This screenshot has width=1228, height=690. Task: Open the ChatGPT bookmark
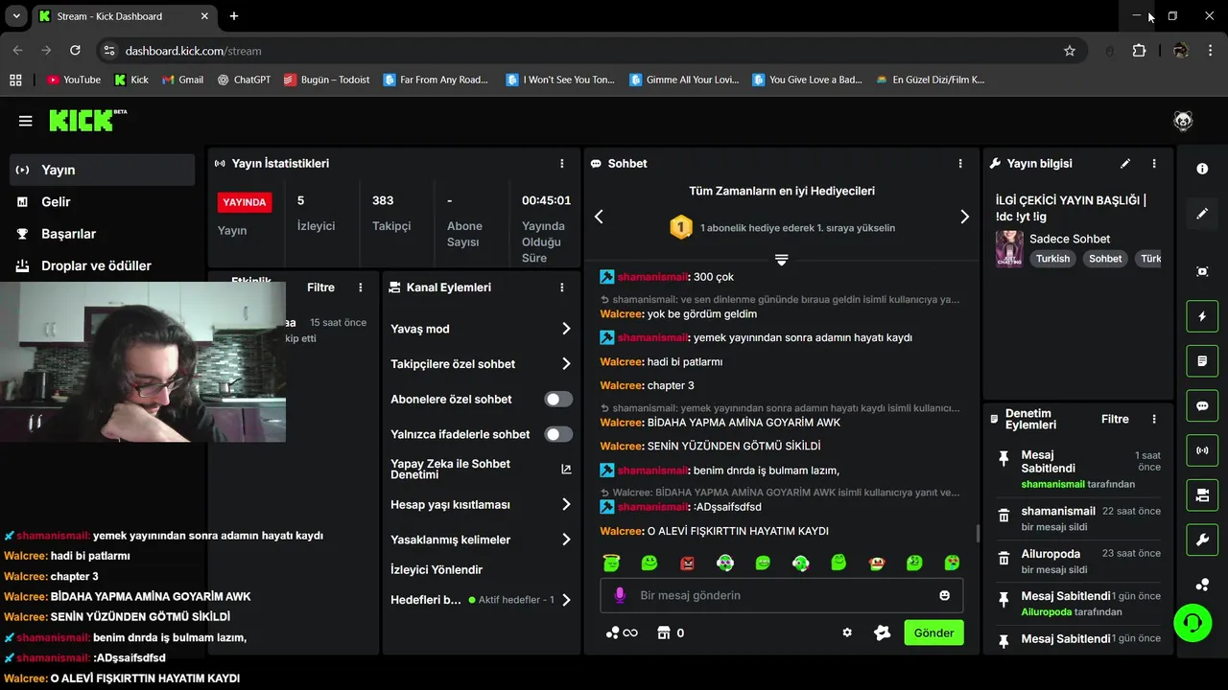pos(244,80)
